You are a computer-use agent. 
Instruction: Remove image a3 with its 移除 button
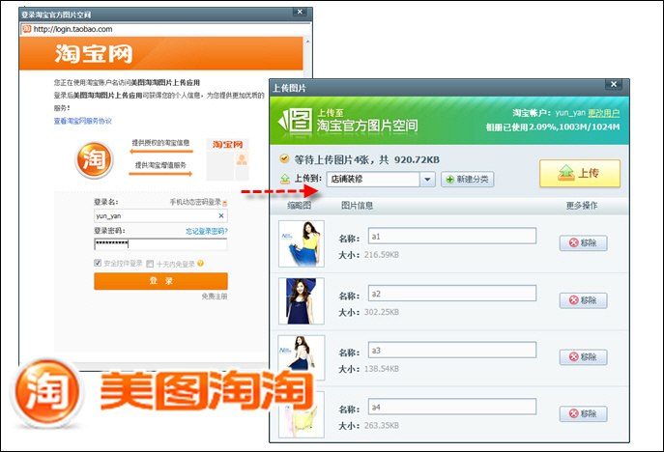[x=583, y=356]
